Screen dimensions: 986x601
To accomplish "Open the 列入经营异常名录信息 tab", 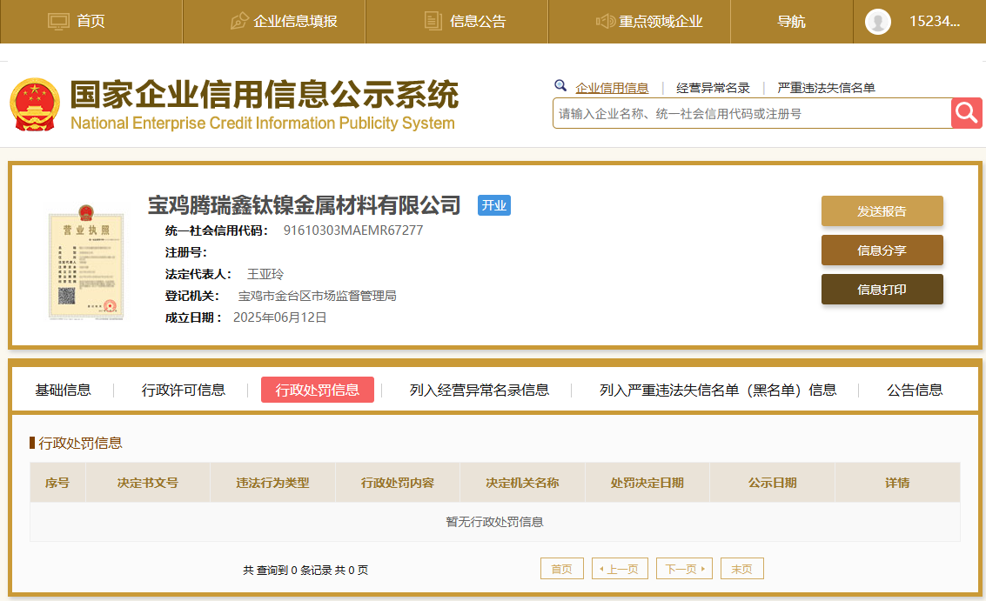I will (x=479, y=390).
